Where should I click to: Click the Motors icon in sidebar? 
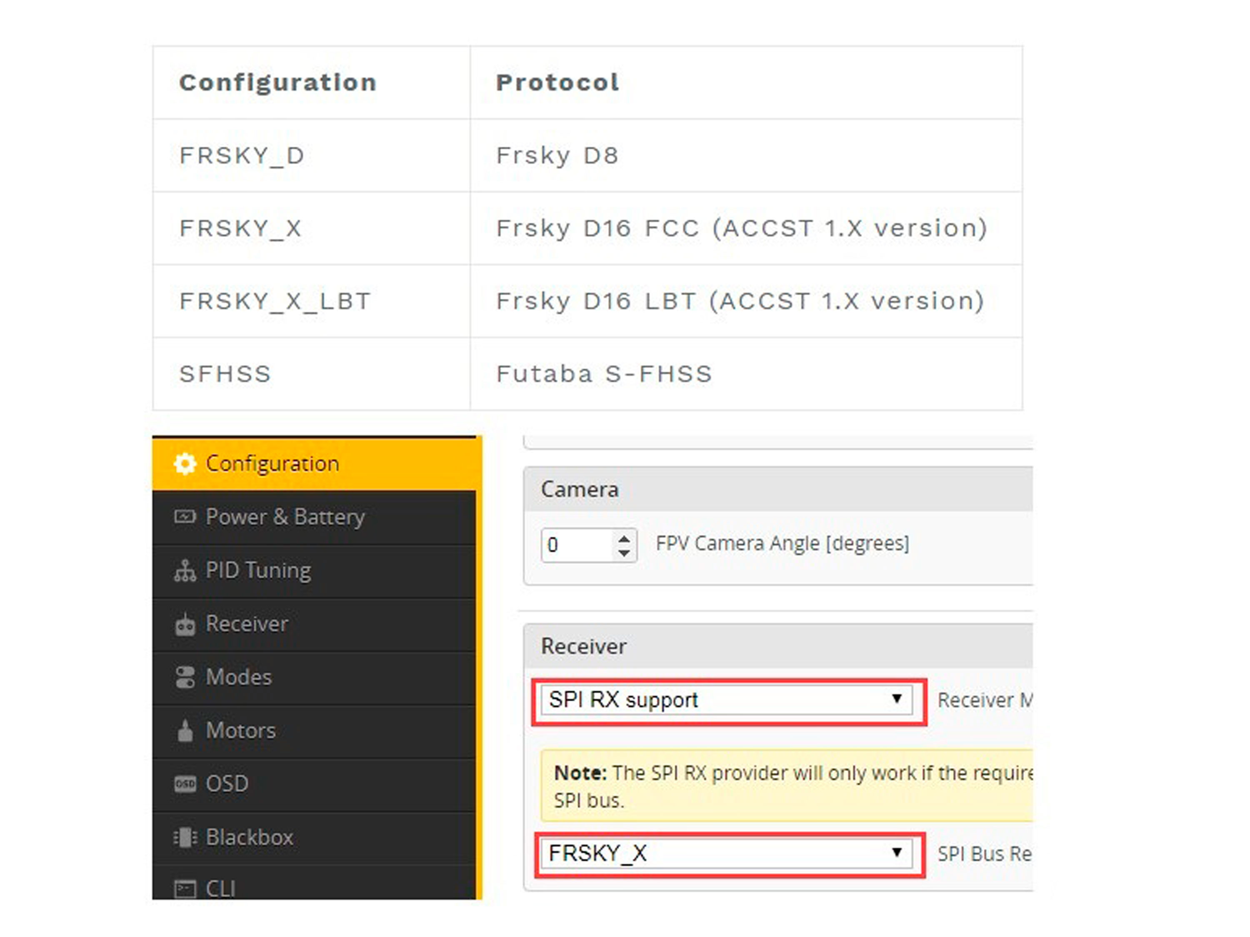185,730
